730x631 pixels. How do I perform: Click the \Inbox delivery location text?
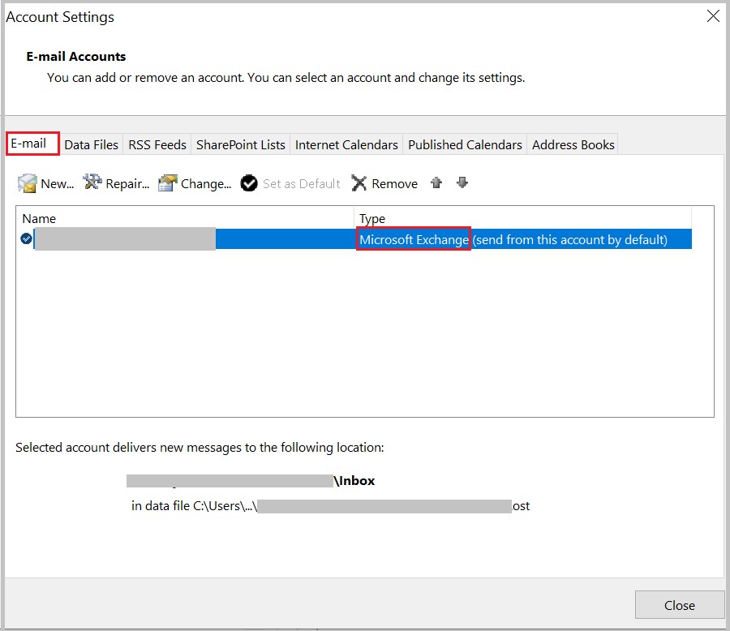pos(354,481)
